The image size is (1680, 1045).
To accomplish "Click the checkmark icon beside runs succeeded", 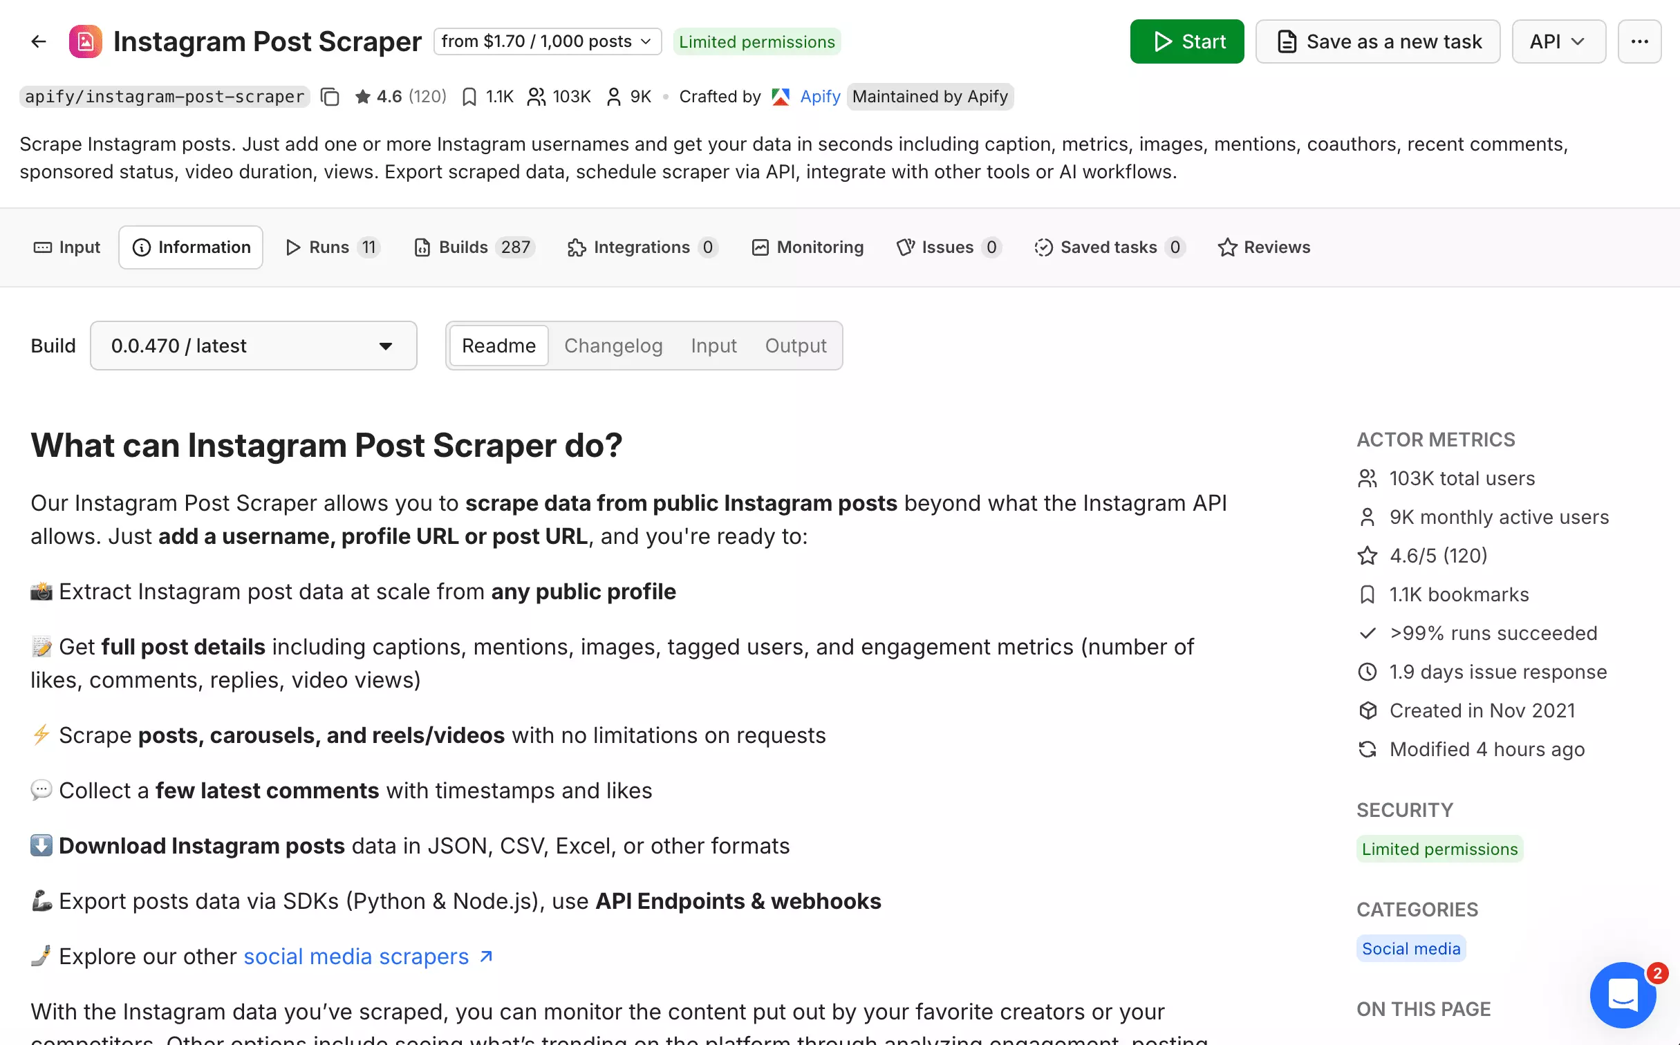I will coord(1368,633).
